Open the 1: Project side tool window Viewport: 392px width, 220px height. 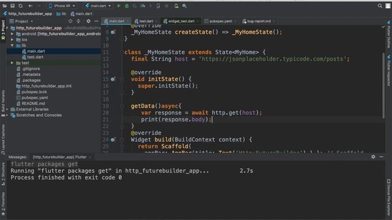tap(3, 30)
